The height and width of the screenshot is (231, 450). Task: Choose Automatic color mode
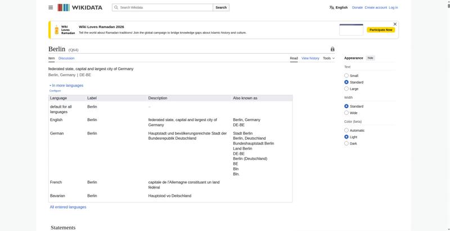346,130
